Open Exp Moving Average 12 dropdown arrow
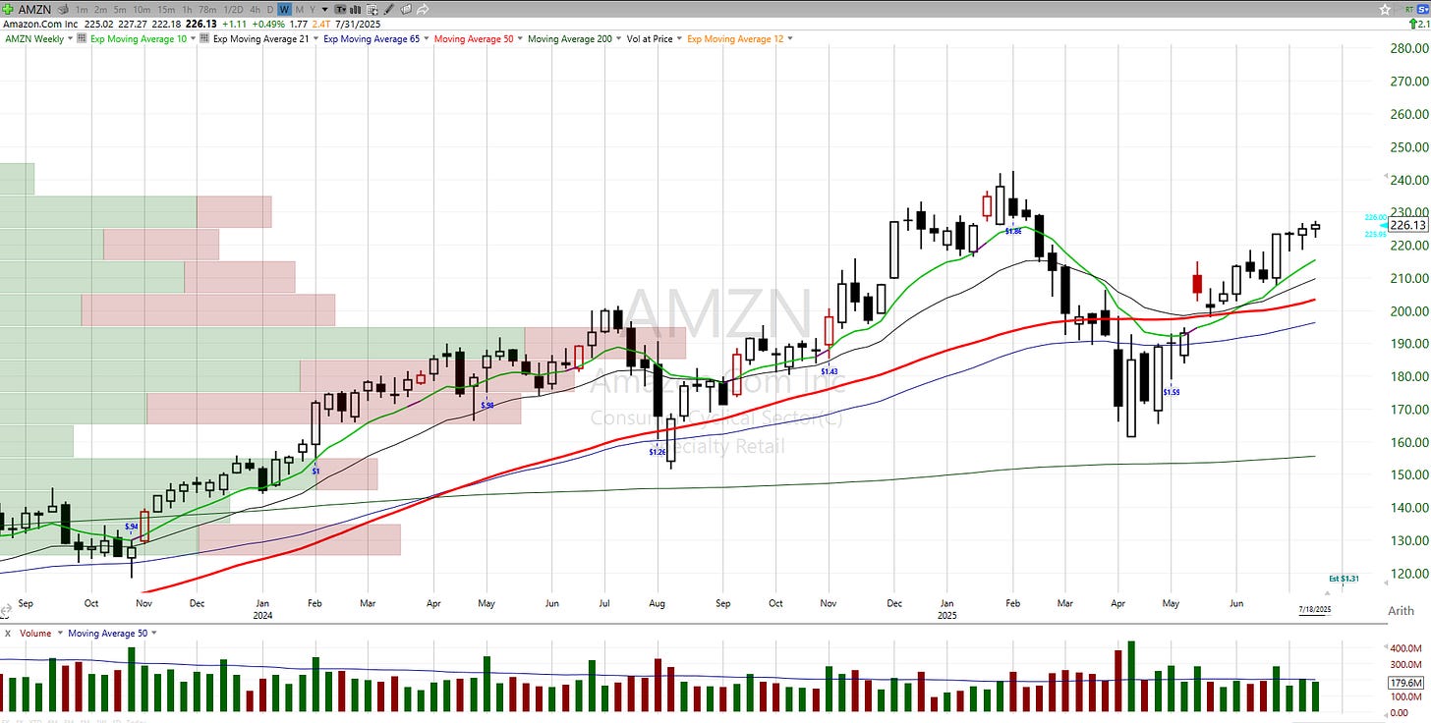The width and height of the screenshot is (1431, 723). point(790,38)
